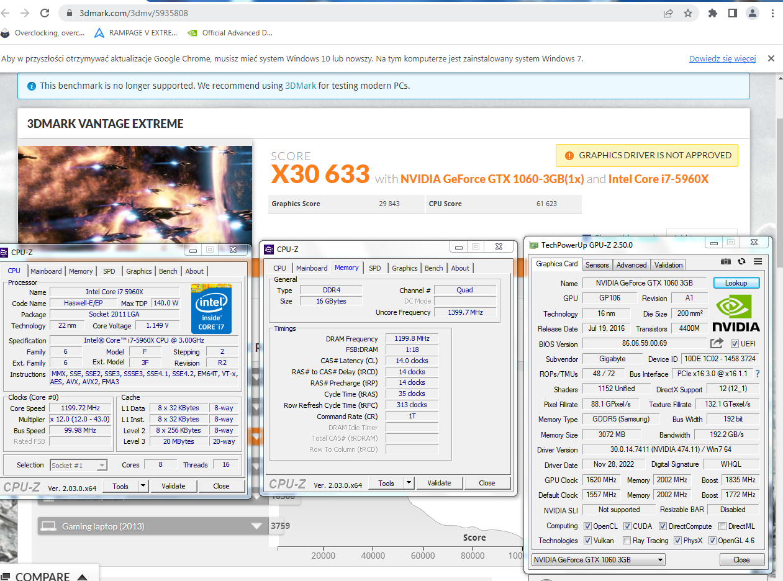Open the RAMPAGE V EXTRE... bookmark

coord(136,33)
